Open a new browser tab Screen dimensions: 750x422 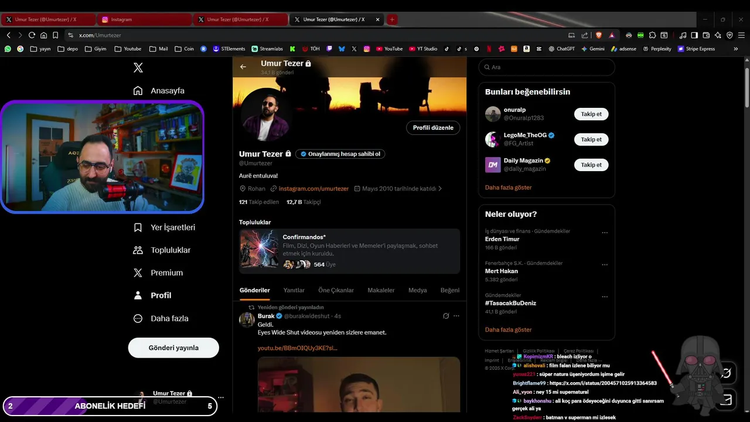point(392,19)
